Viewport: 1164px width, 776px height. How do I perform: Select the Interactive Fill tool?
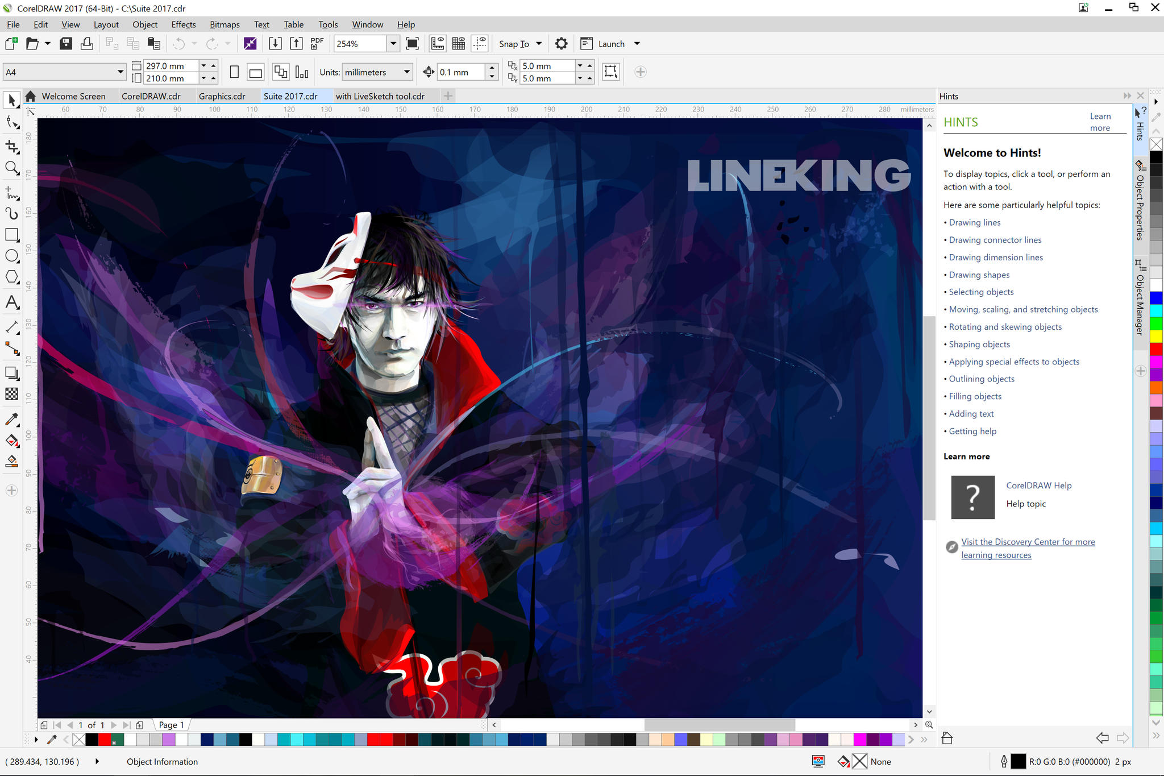11,441
